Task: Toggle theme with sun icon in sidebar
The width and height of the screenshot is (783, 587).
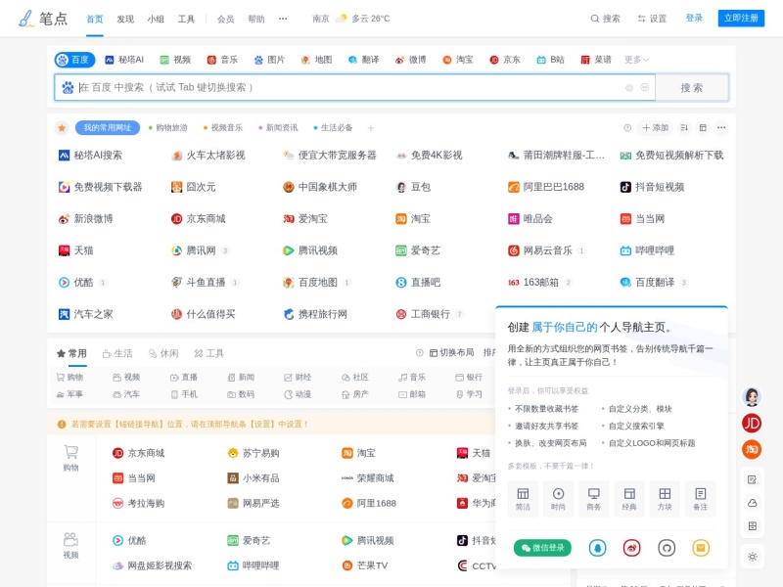Action: [753, 557]
